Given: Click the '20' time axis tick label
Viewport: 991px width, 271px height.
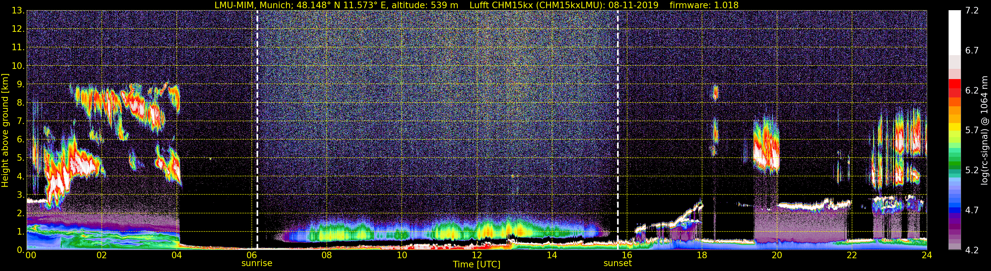Looking at the screenshot, I should pos(777,256).
